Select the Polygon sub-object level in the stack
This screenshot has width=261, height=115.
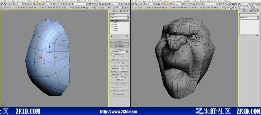coord(116,28)
